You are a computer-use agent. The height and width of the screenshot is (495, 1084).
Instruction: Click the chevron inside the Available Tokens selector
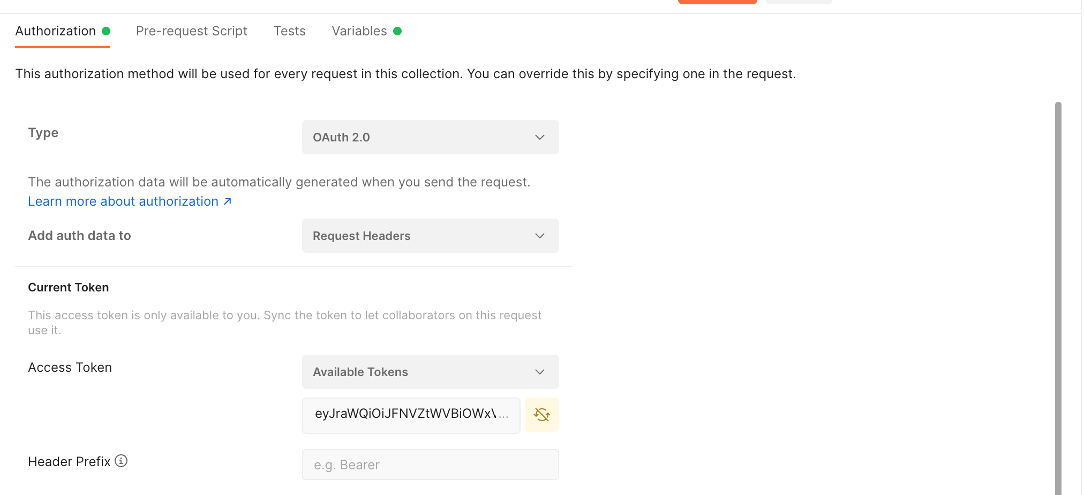click(x=540, y=372)
